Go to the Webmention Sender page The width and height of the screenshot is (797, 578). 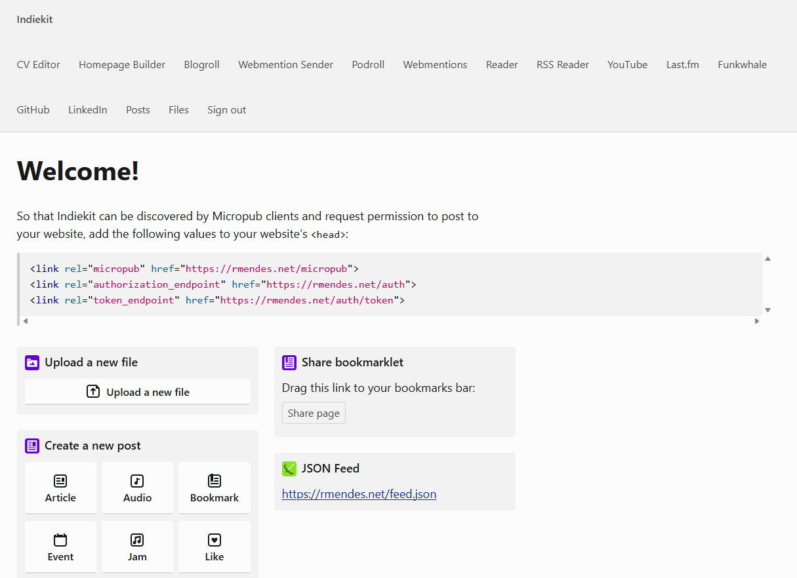click(x=285, y=65)
